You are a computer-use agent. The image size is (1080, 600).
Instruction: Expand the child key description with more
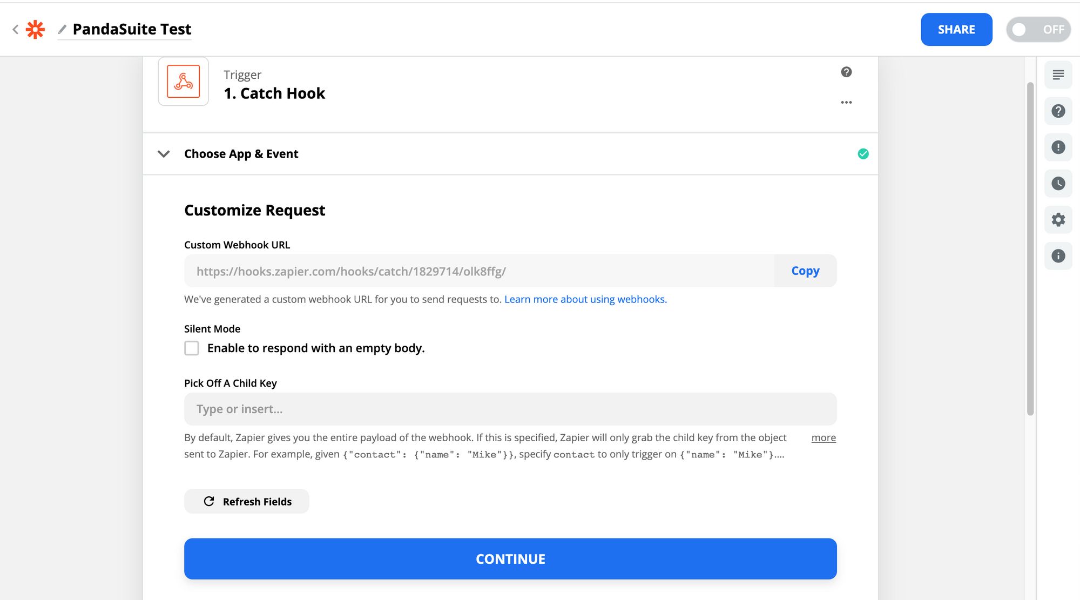pyautogui.click(x=823, y=438)
